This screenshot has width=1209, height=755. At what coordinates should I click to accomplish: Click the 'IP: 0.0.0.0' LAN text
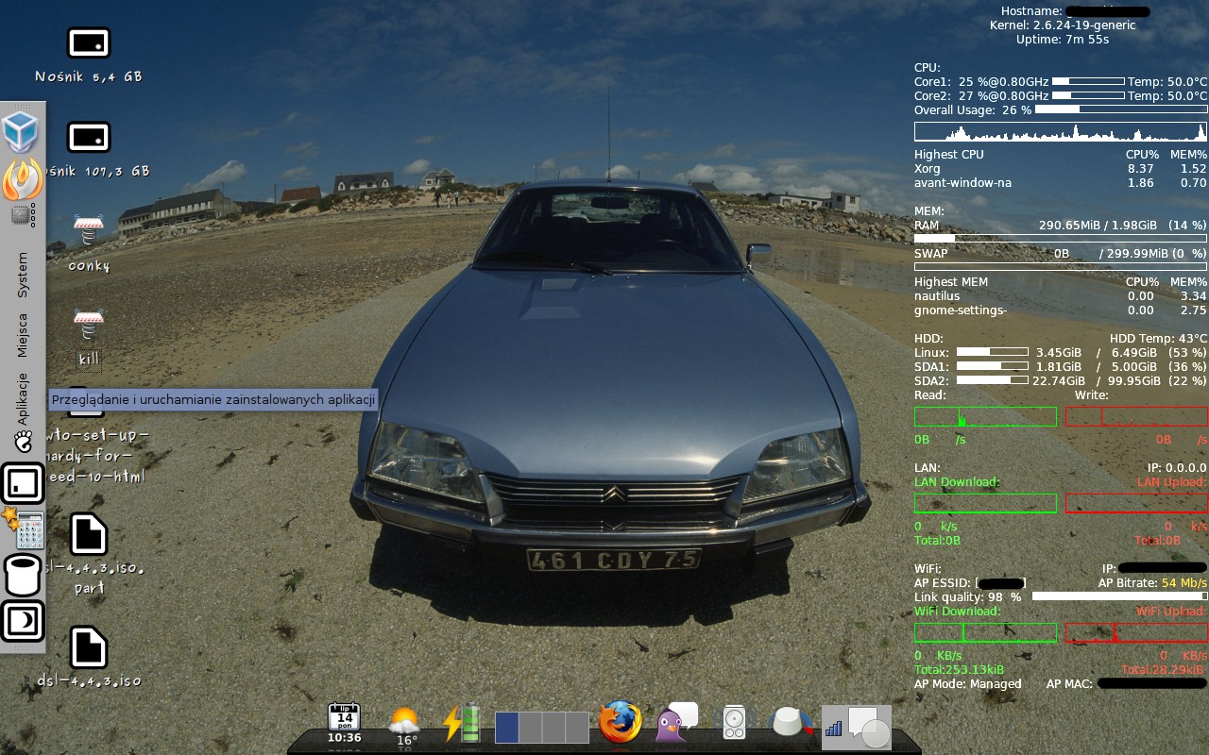(1177, 468)
